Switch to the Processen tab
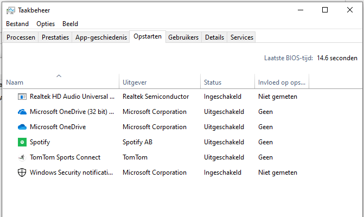This screenshot has height=217, width=364. [21, 37]
